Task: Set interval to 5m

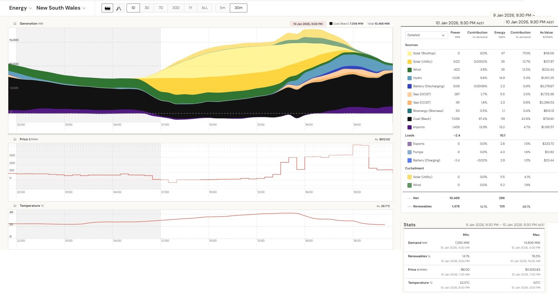Action: (222, 8)
